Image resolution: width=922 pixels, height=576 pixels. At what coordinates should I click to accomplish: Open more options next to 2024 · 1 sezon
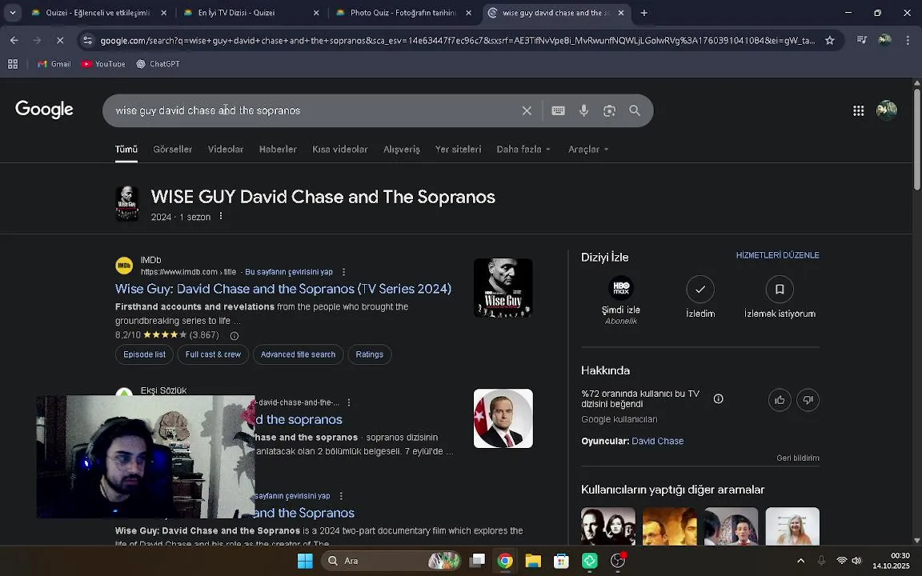pyautogui.click(x=221, y=216)
